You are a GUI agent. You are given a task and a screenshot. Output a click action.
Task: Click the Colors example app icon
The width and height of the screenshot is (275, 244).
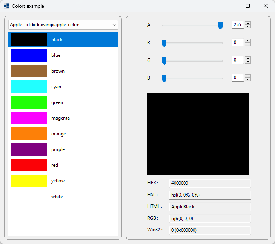(x=7, y=6)
